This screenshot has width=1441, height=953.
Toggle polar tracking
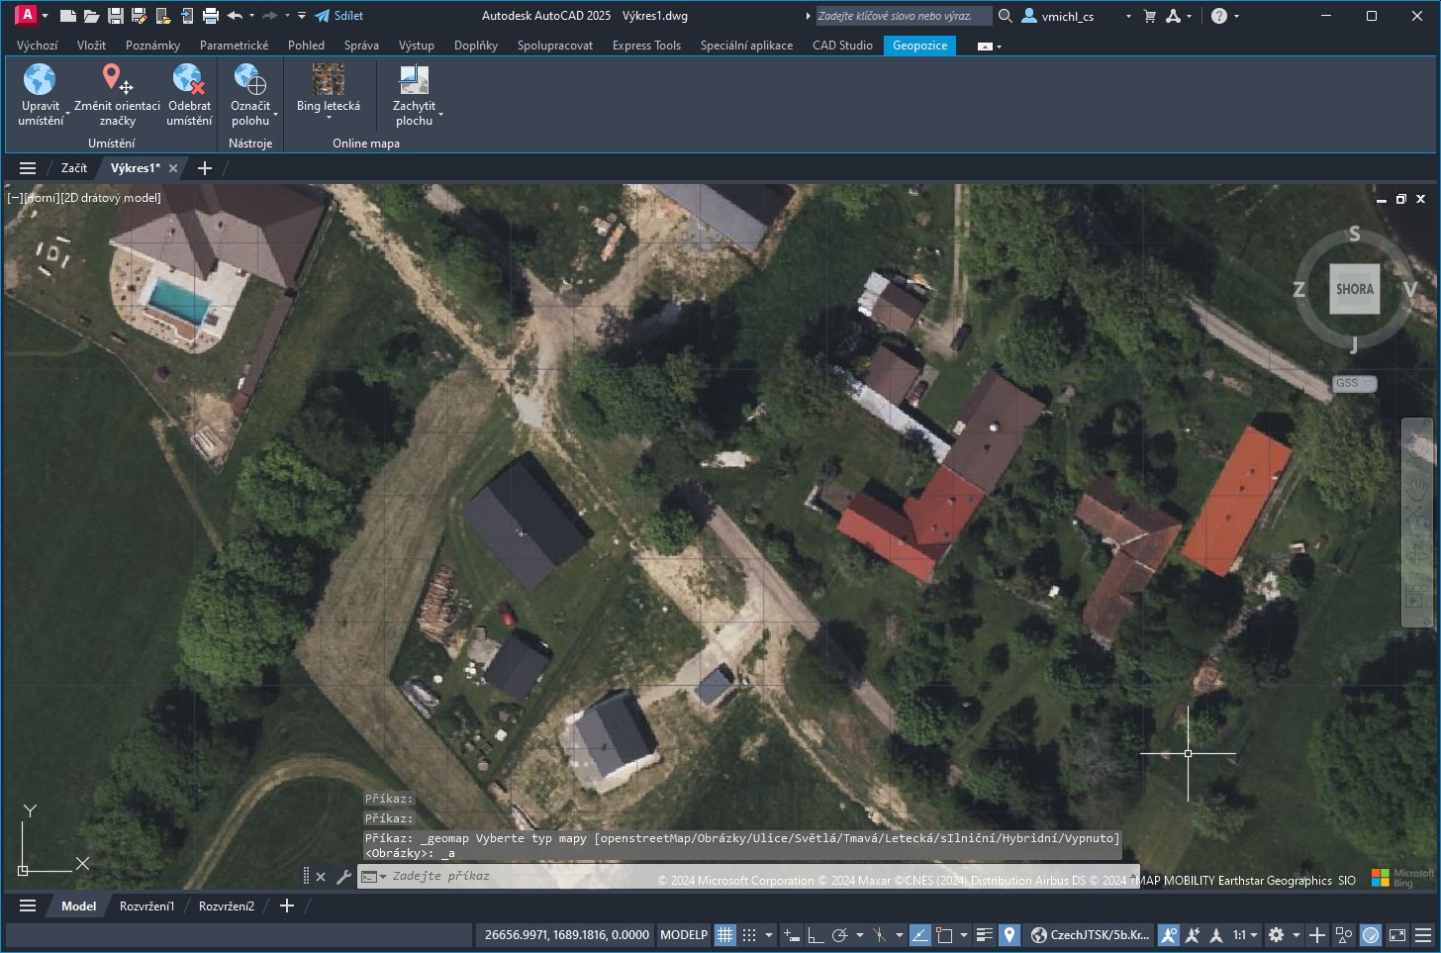coord(840,935)
